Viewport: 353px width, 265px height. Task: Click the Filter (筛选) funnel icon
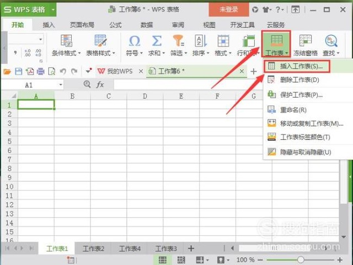(179, 41)
